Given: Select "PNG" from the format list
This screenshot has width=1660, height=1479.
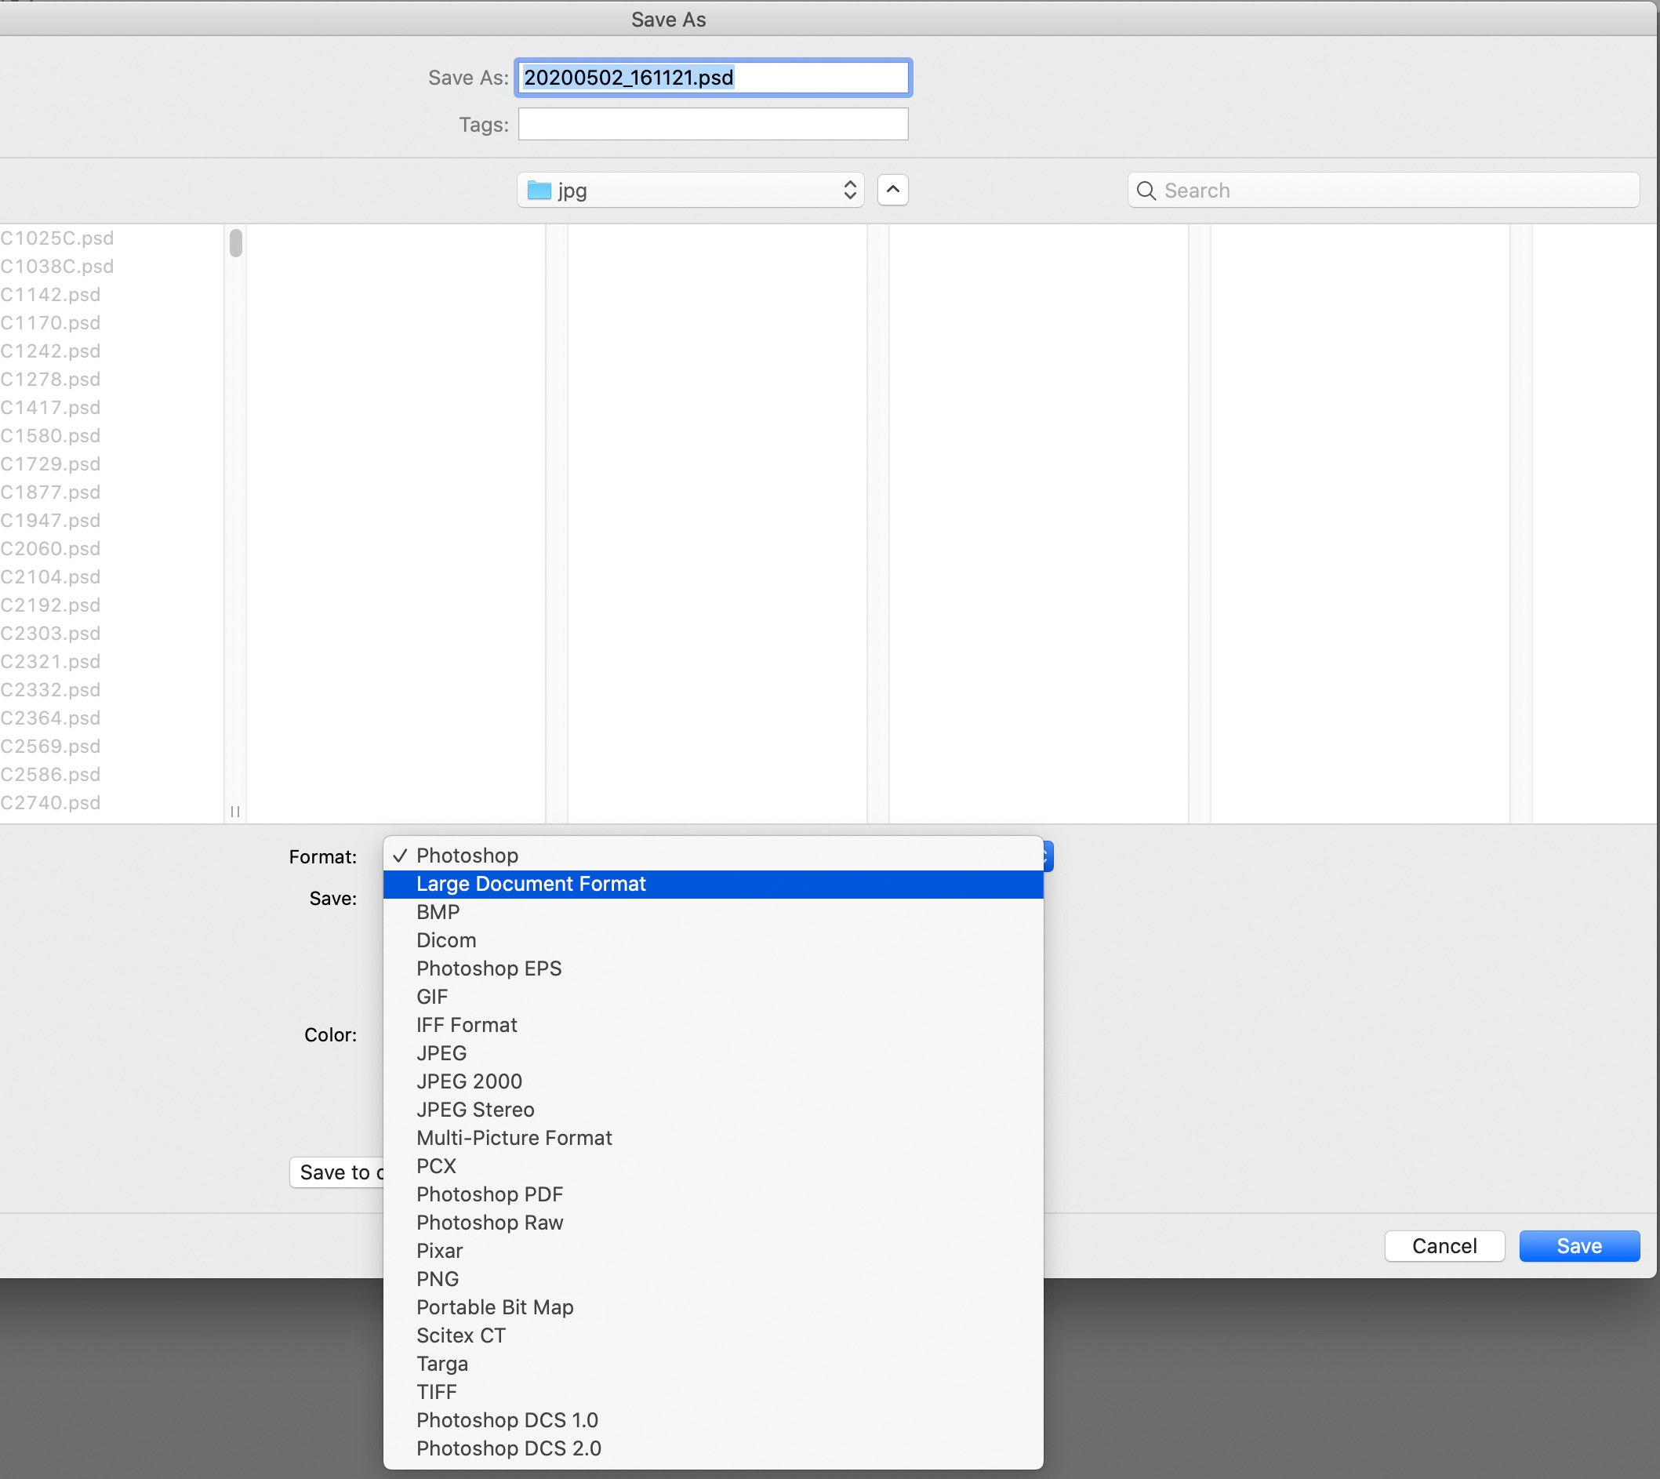Looking at the screenshot, I should tap(438, 1278).
